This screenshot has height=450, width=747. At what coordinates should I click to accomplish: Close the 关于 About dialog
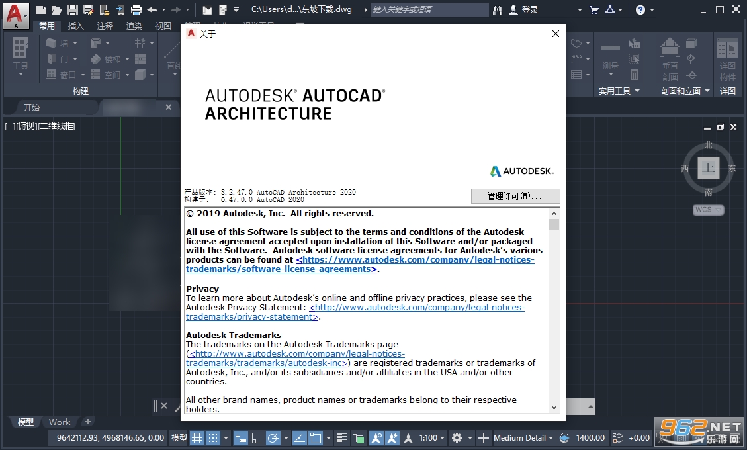[x=556, y=34]
